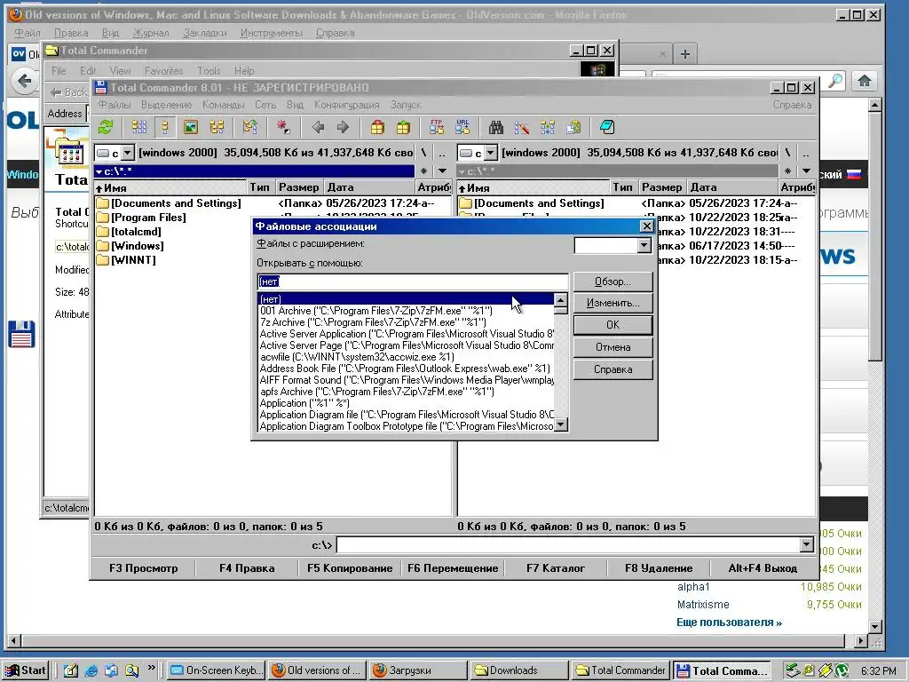
Task: Confirm dialog with OK button
Action: coord(613,325)
